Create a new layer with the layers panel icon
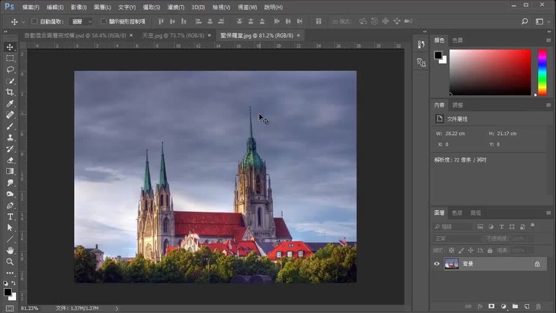 click(x=526, y=307)
